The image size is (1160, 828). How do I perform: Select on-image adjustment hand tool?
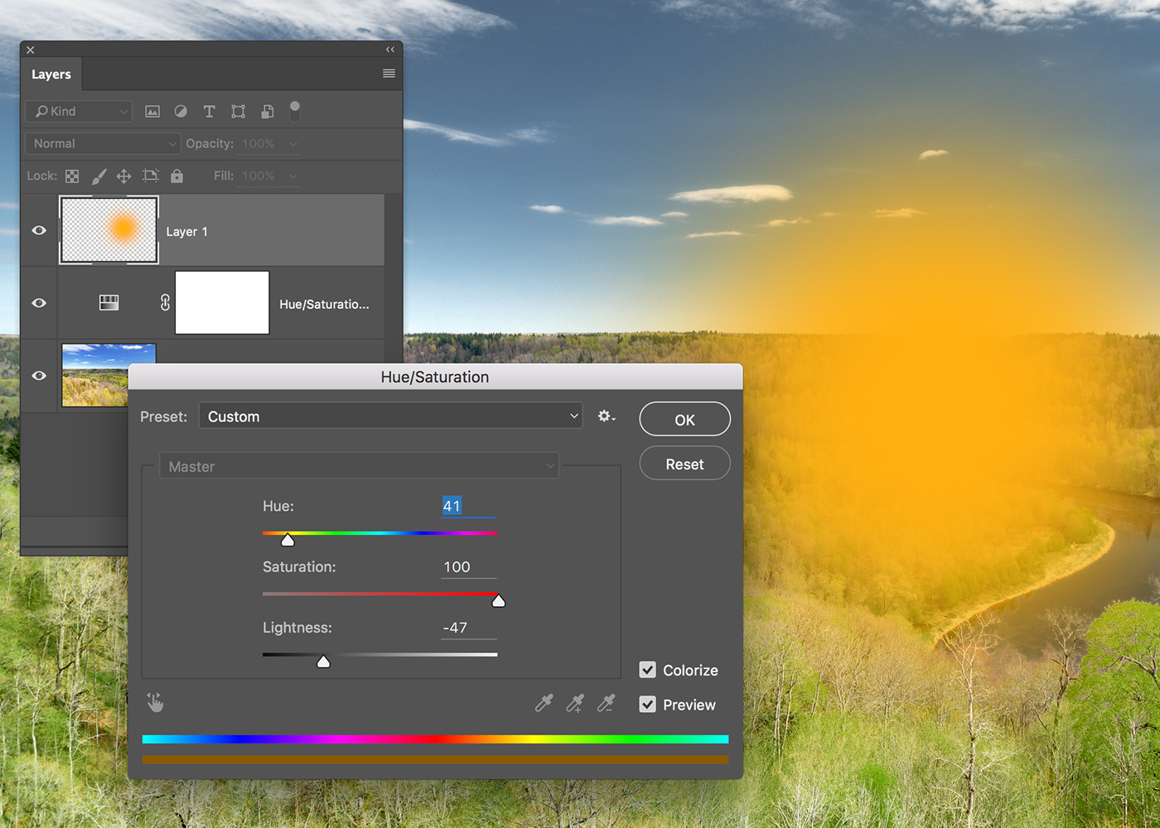click(x=155, y=703)
